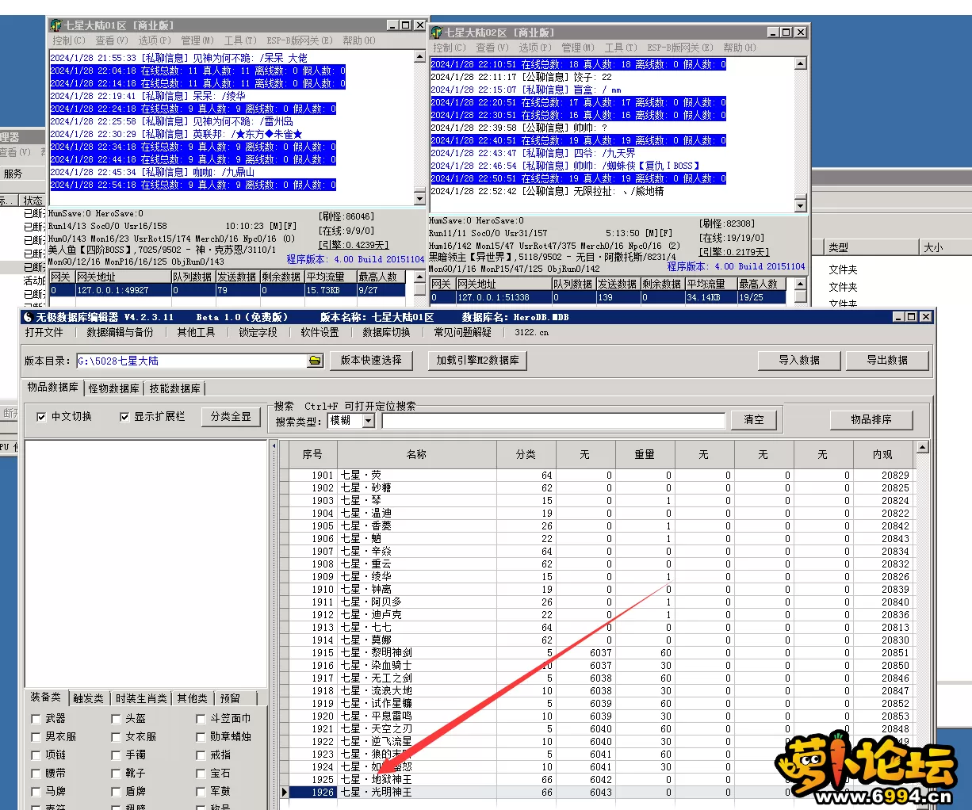Click the folder browse icon beside 版本目录
Screen dimensions: 972x810
point(315,361)
